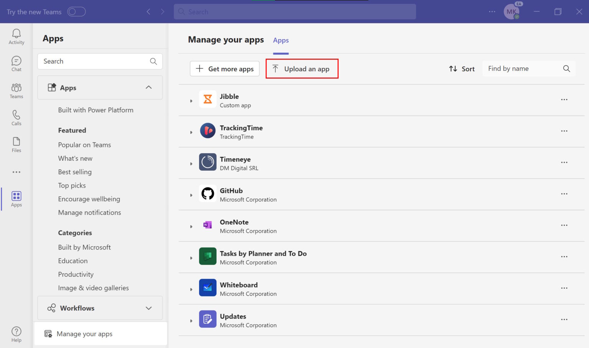The image size is (589, 348).
Task: Open the Files section
Action: click(16, 145)
